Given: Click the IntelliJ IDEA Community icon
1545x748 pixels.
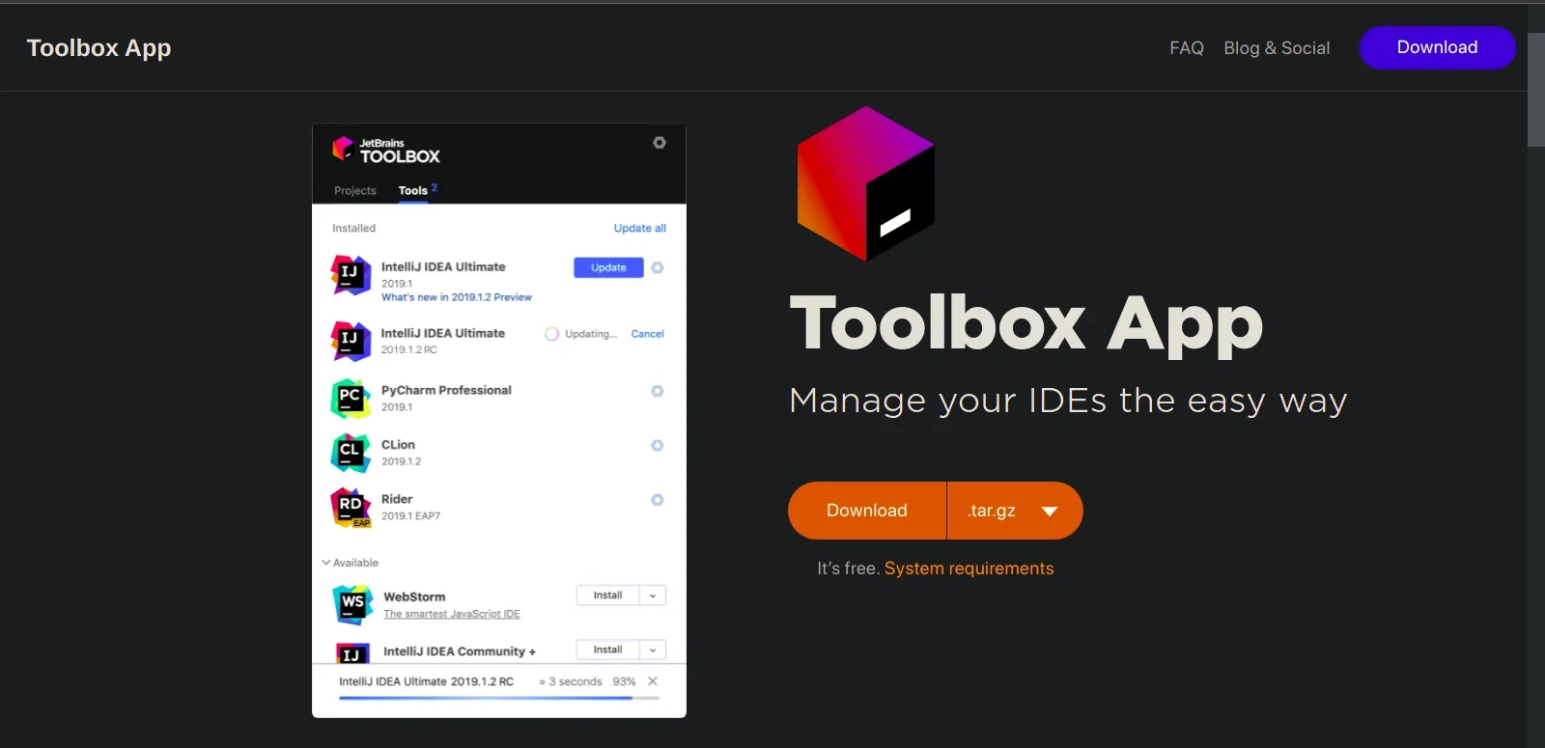Looking at the screenshot, I should pyautogui.click(x=352, y=652).
